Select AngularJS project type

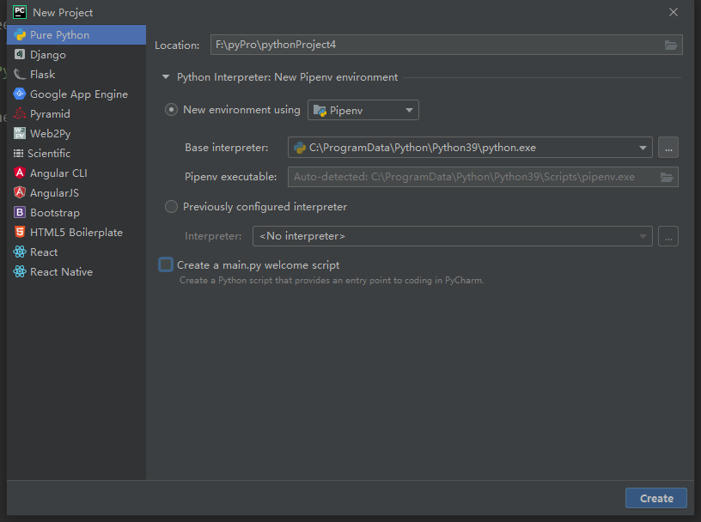[x=76, y=192]
